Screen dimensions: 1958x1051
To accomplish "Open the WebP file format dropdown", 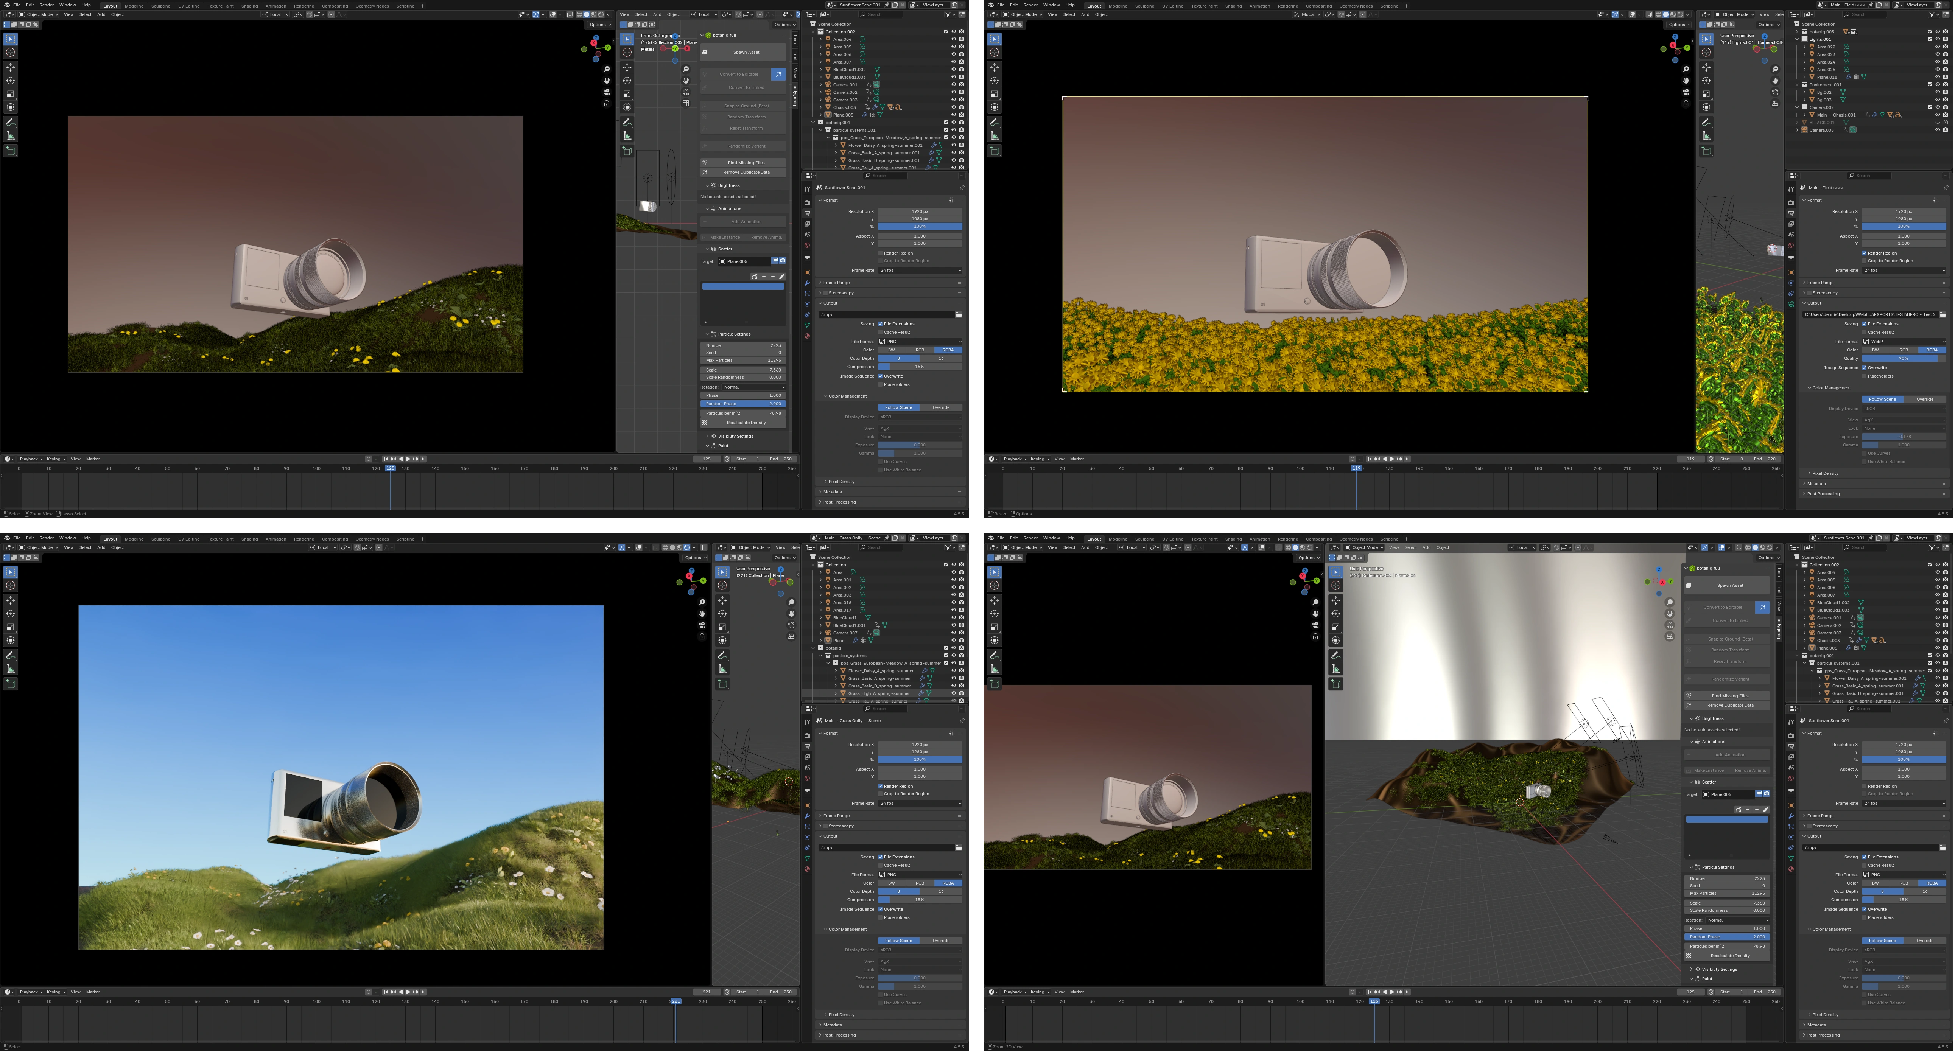I will point(1903,341).
